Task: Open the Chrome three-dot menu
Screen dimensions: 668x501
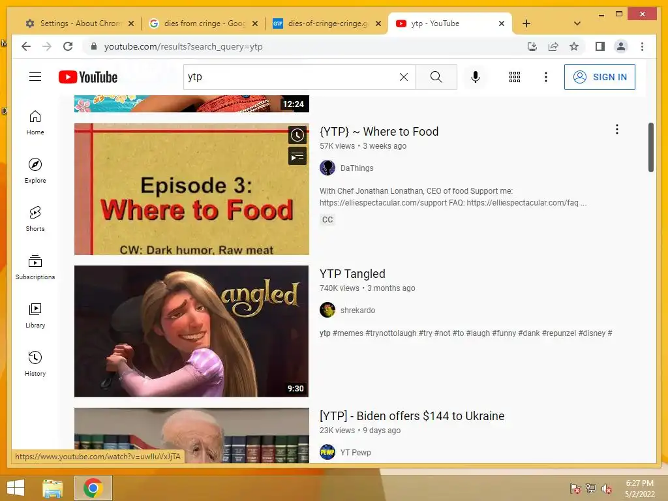Action: [642, 46]
